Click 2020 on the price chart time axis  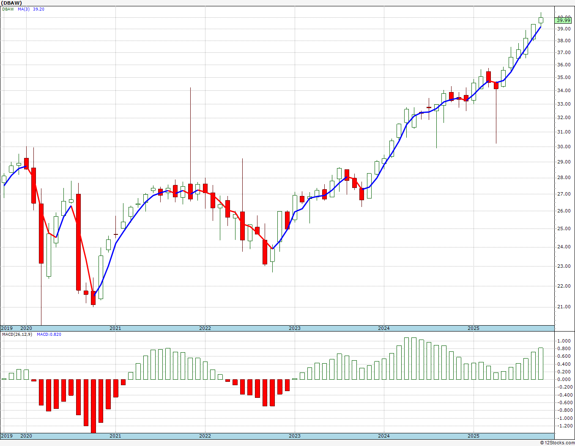[26, 328]
